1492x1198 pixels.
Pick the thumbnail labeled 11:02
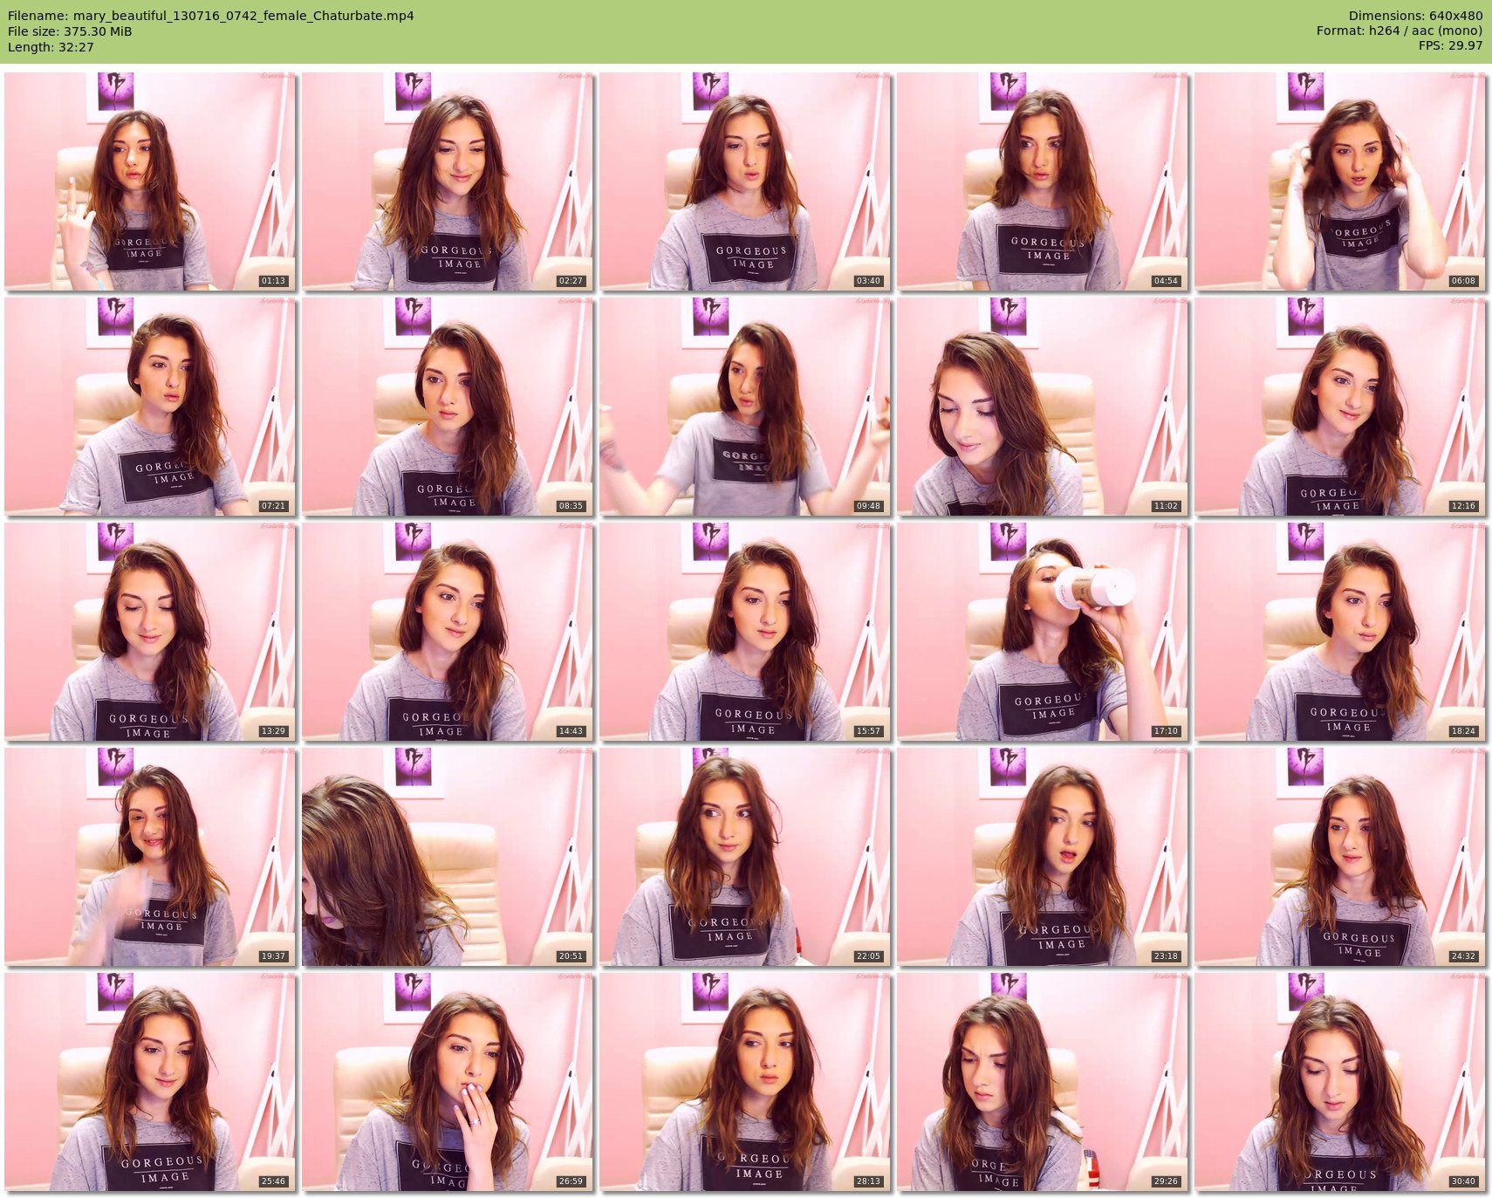[x=1043, y=406]
